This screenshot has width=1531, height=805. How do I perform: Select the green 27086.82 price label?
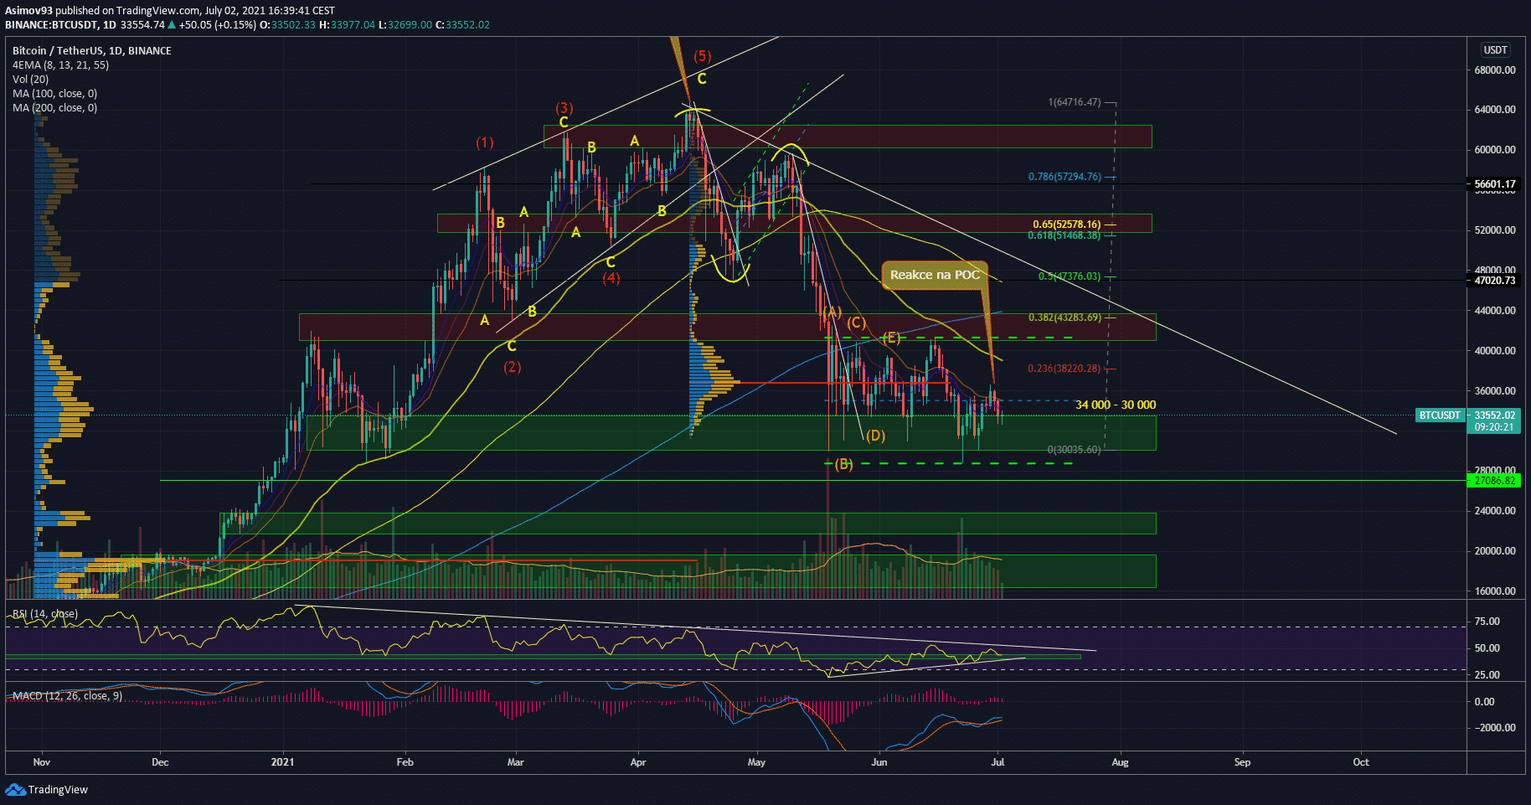click(x=1495, y=481)
